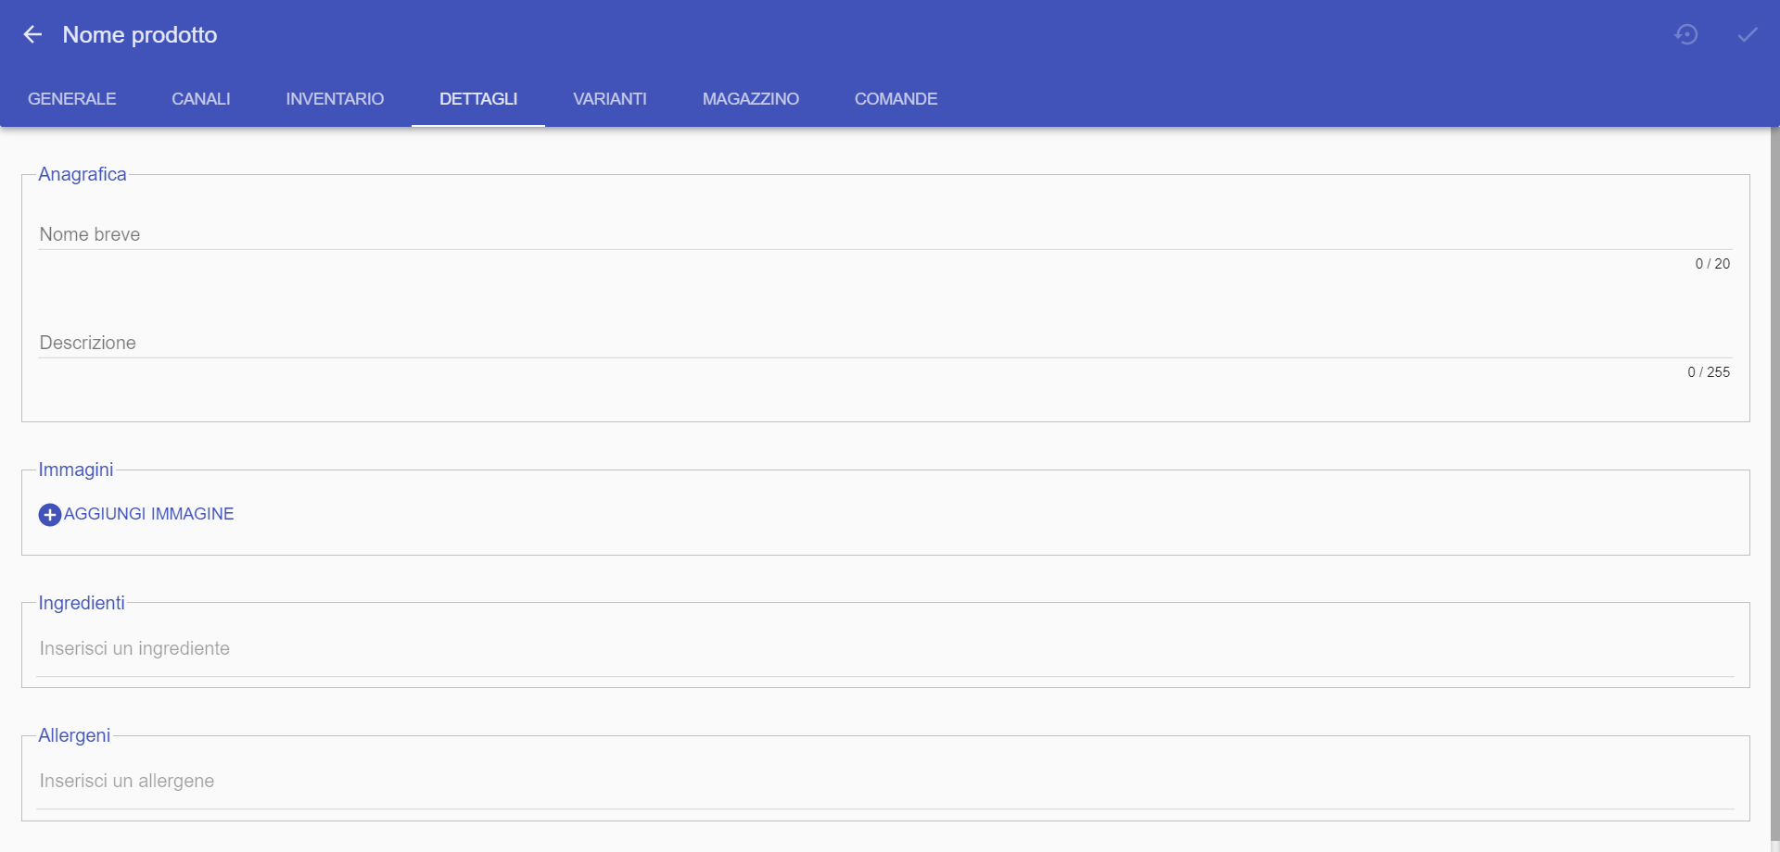Click the vertical page scrollbar
1780x852 pixels.
pos(1774,482)
